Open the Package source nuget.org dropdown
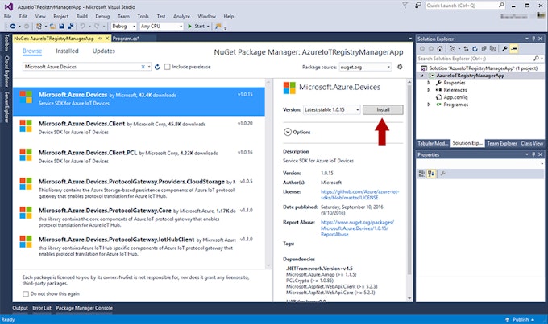548x324 pixels. click(x=365, y=67)
